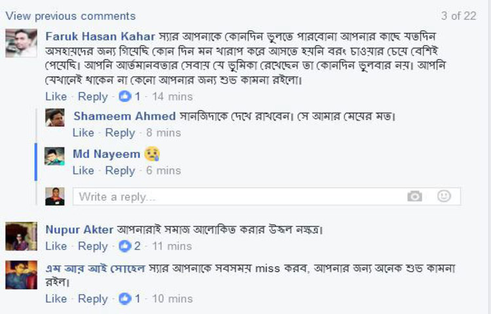Like Md Nayeem's reply

pos(84,171)
